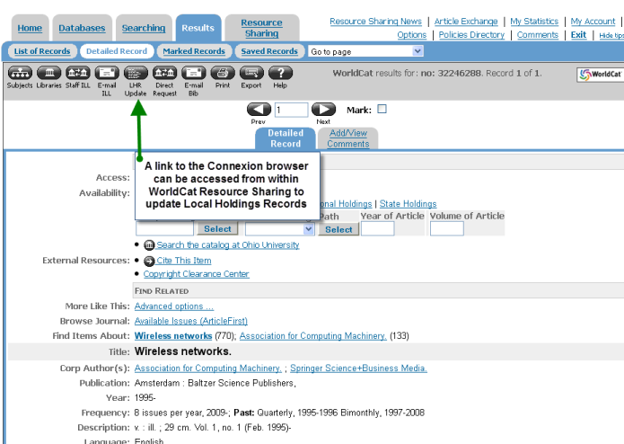624x444 pixels.
Task: Open the Help icon
Action: pos(280,74)
